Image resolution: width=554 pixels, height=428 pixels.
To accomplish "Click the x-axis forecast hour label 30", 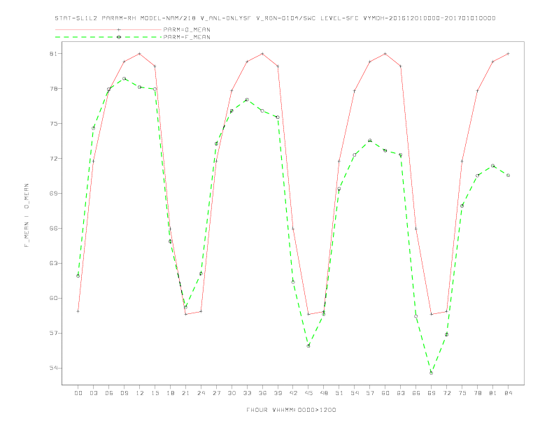I will click(232, 393).
